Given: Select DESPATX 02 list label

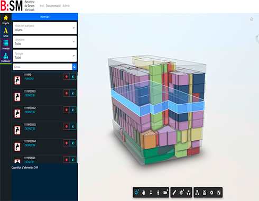Looking at the screenshot, I should coord(30,112).
